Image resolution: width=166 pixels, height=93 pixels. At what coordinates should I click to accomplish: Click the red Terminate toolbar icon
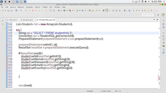click(33, 10)
